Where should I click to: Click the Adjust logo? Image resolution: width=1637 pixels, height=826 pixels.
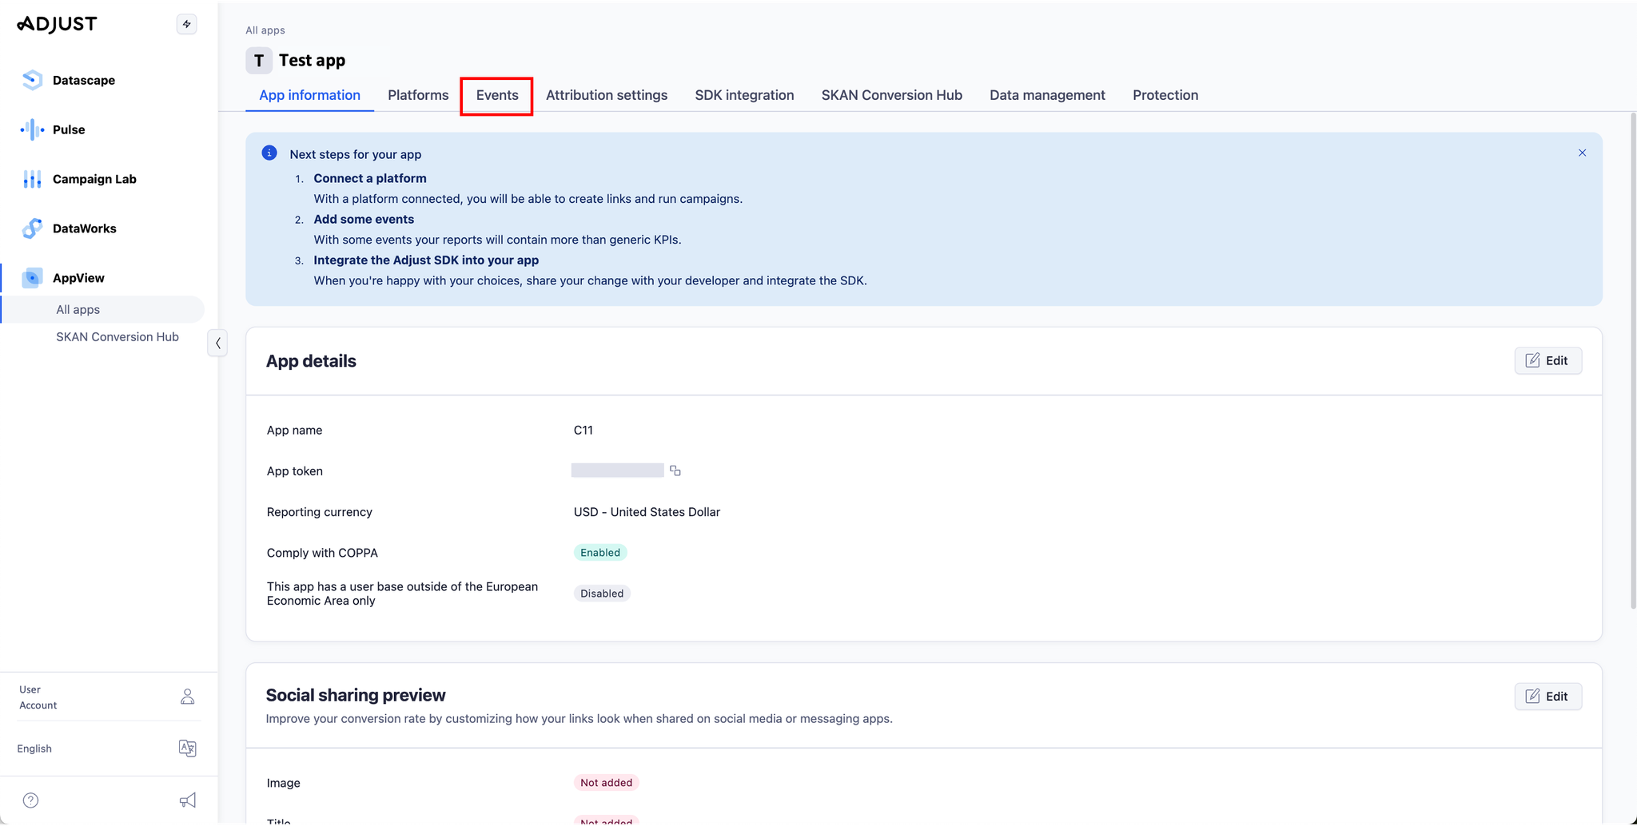(x=57, y=24)
